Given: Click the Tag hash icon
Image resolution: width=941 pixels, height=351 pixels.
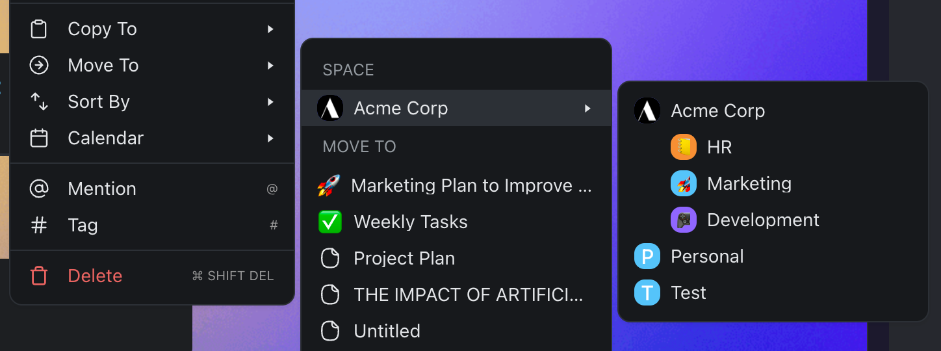Looking at the screenshot, I should [39, 226].
